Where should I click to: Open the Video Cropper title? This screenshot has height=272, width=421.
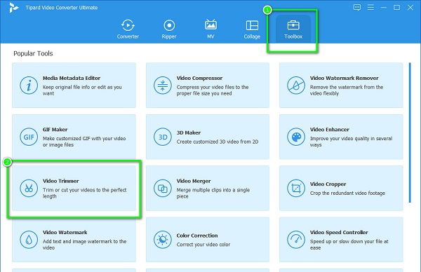[x=328, y=184]
